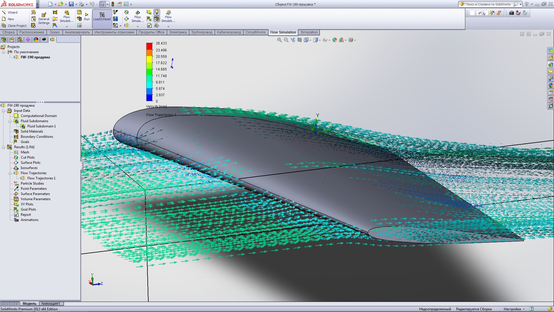
Task: Expand the Flow Trajectories tree node
Action: [x=10, y=173]
